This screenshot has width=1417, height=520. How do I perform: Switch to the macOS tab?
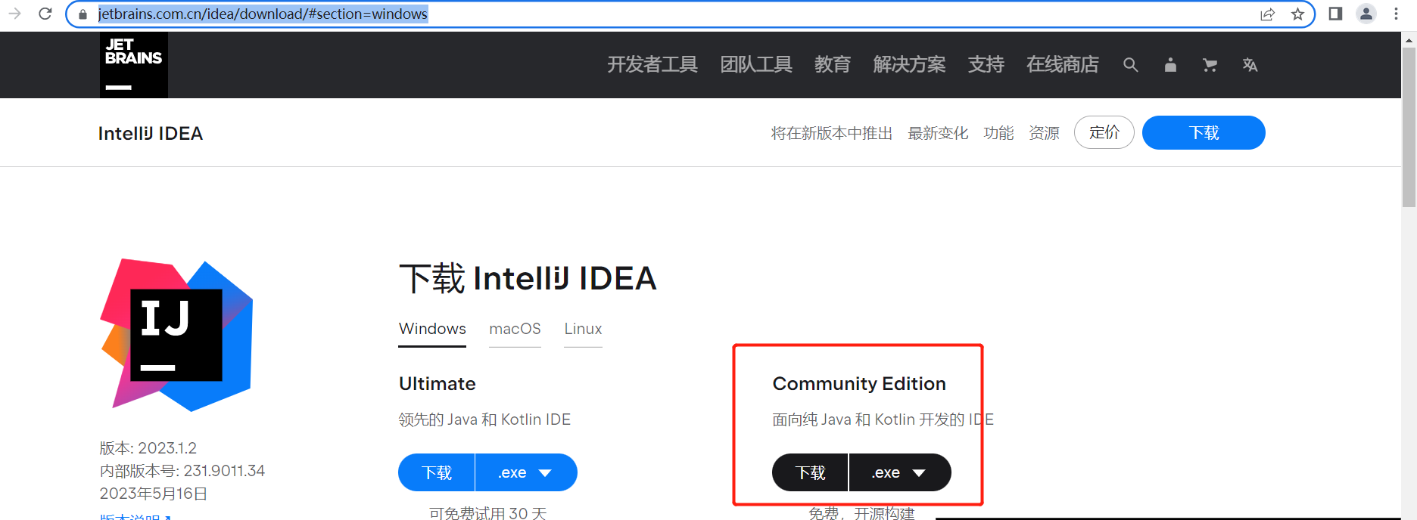pyautogui.click(x=515, y=330)
